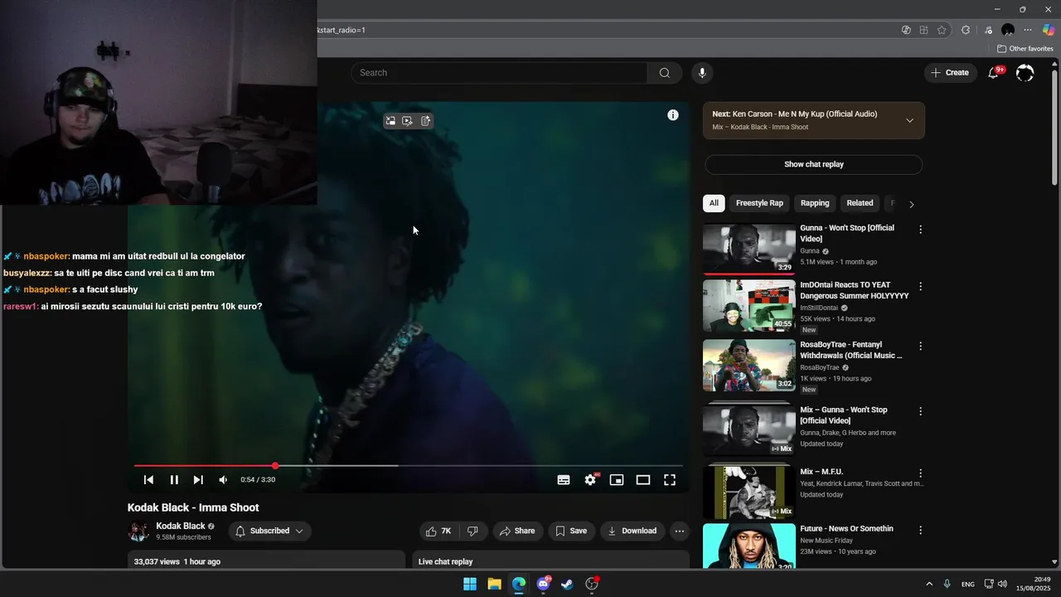Image resolution: width=1061 pixels, height=597 pixels.
Task: Open the browser profile avatar
Action: (x=1008, y=30)
